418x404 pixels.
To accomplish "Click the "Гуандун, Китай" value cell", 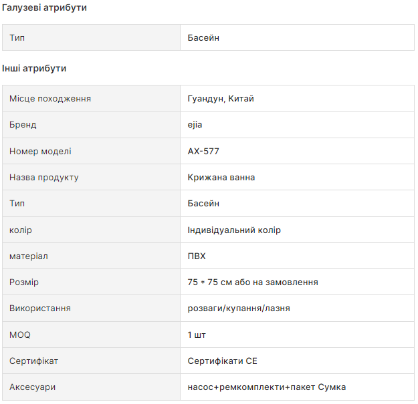I will pyautogui.click(x=221, y=99).
